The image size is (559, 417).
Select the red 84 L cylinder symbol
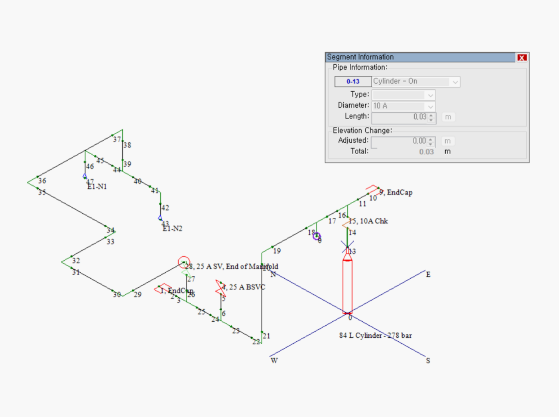click(347, 285)
